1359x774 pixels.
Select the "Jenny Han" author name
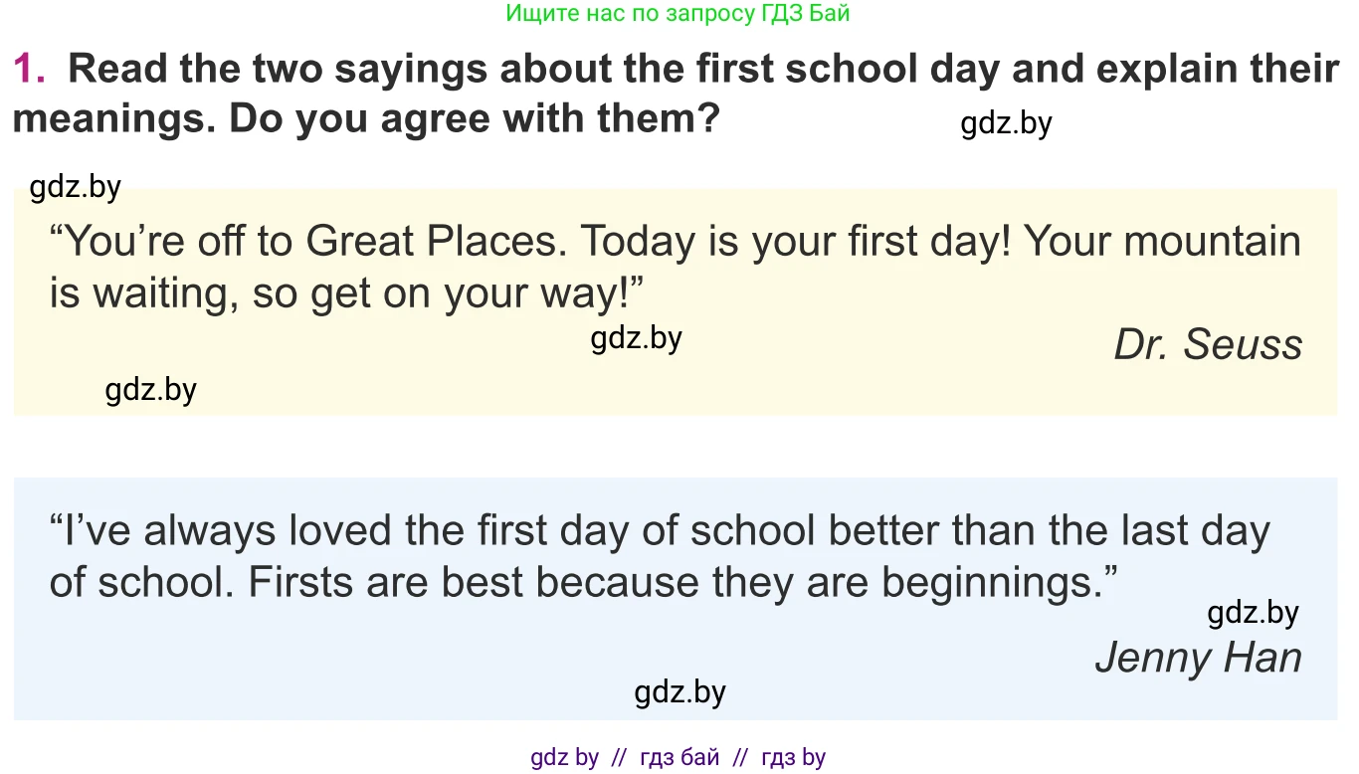[1198, 658]
